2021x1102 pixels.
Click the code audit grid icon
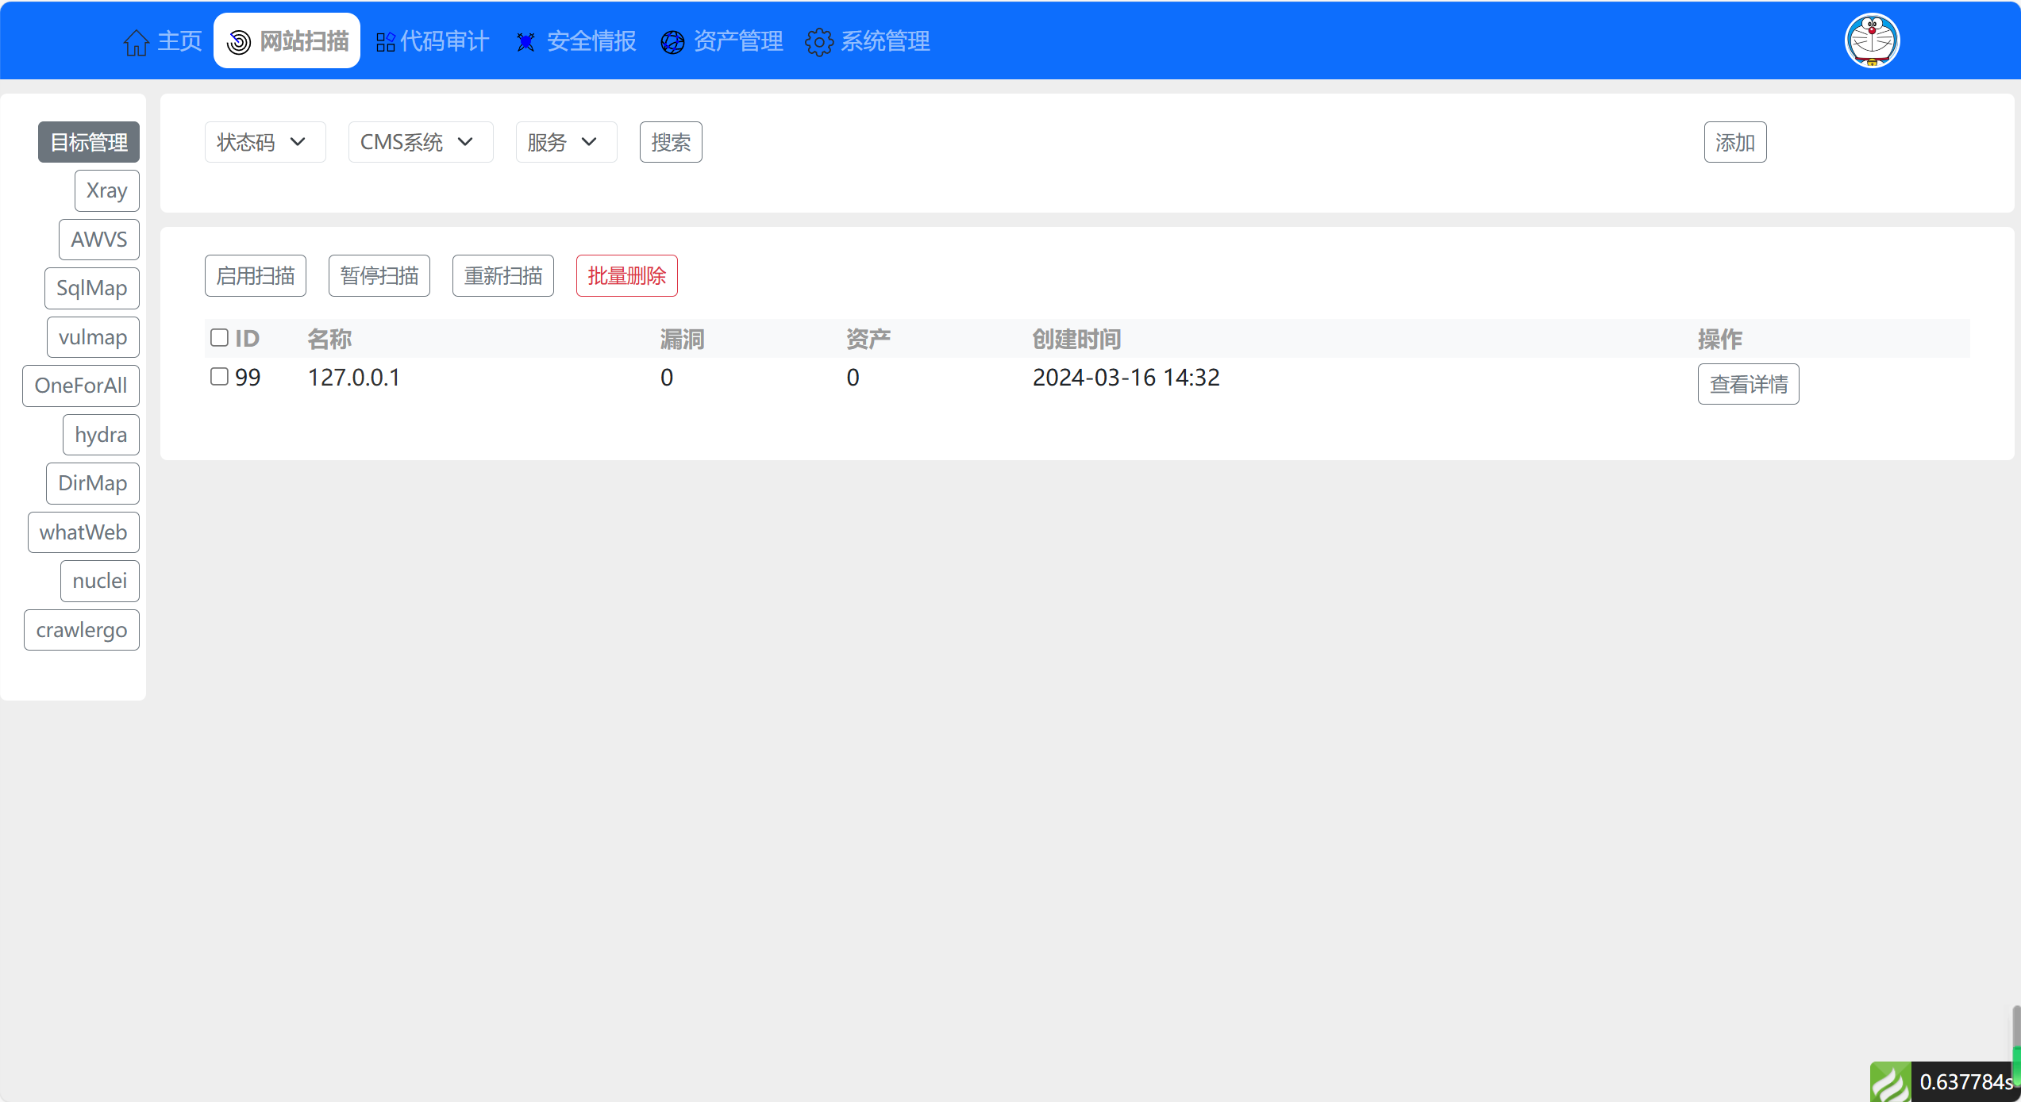[x=386, y=42]
